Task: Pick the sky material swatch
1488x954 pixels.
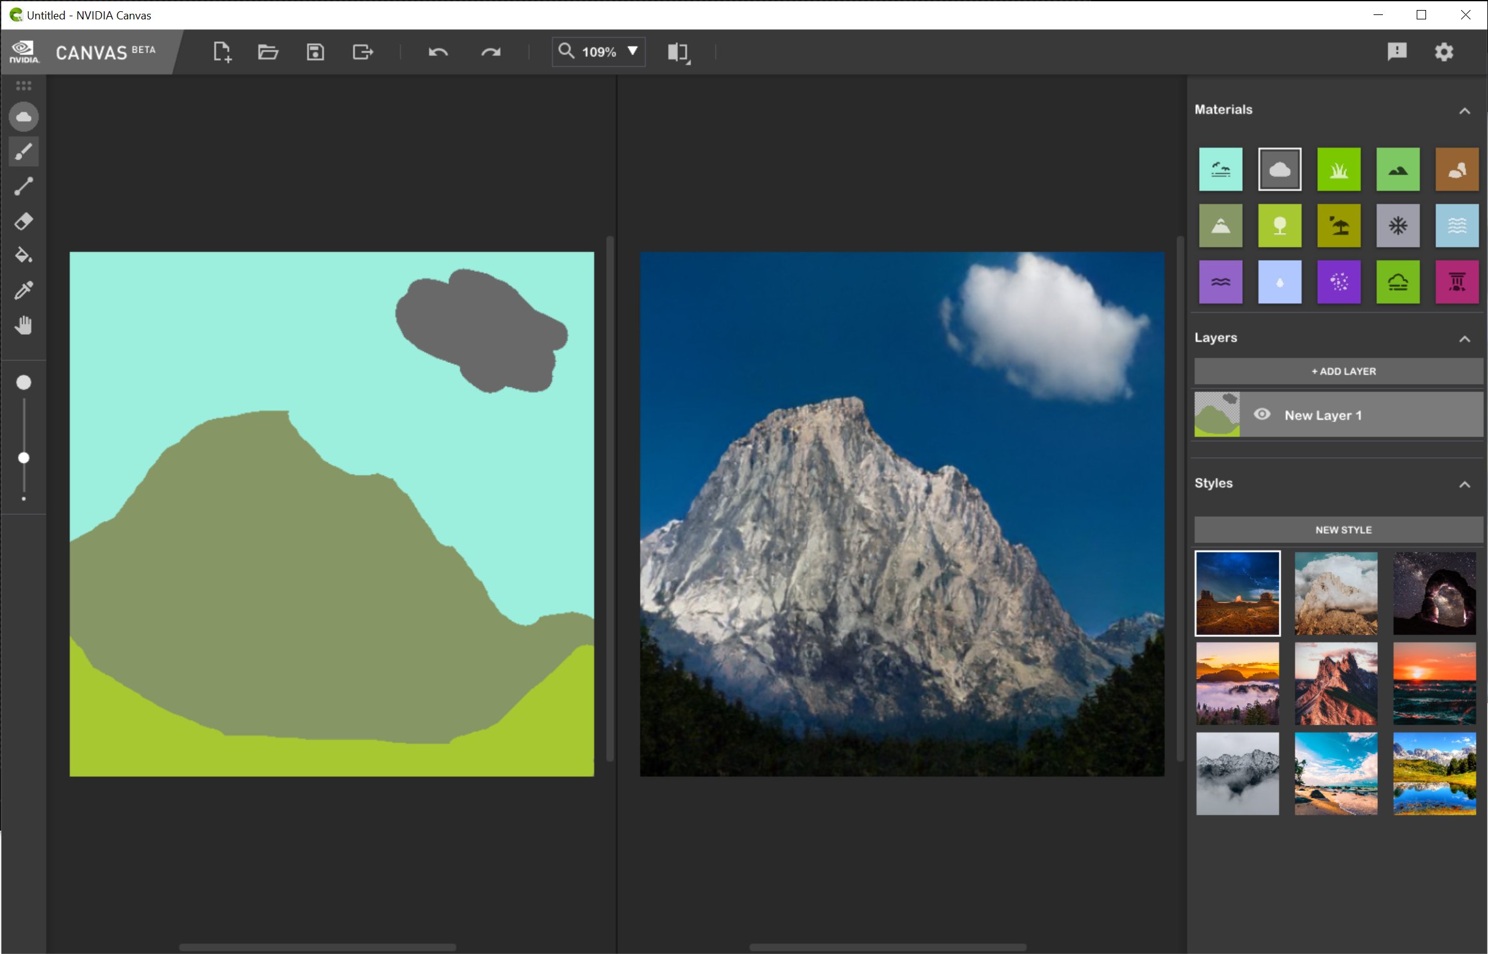Action: [x=1220, y=170]
